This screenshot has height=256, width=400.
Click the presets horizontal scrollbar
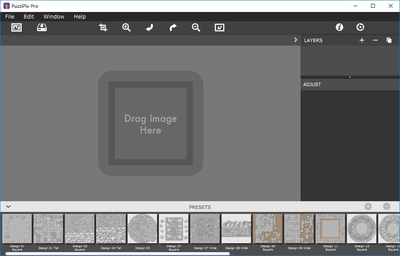[x=117, y=254]
